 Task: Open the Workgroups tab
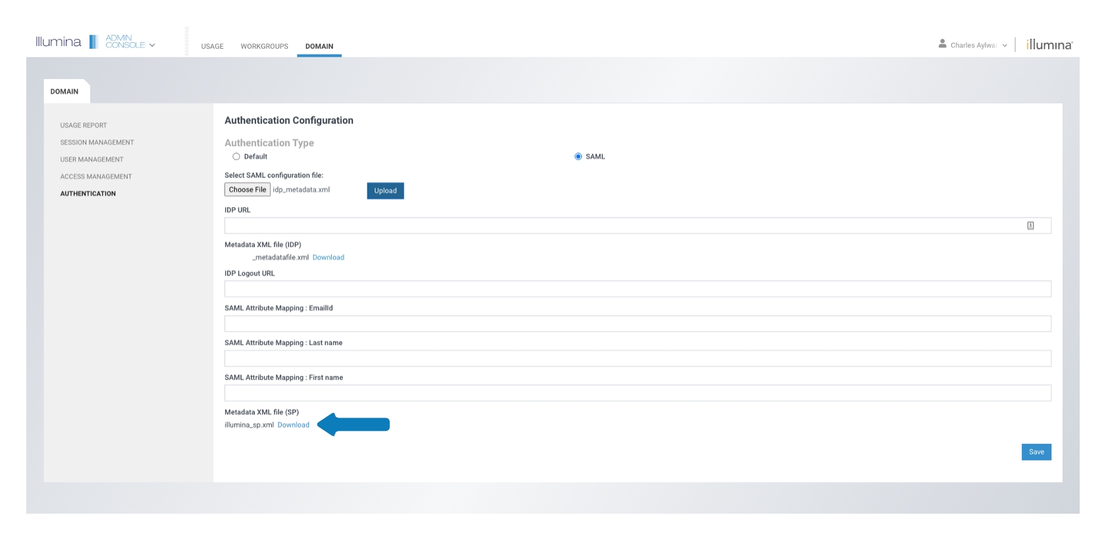point(264,47)
